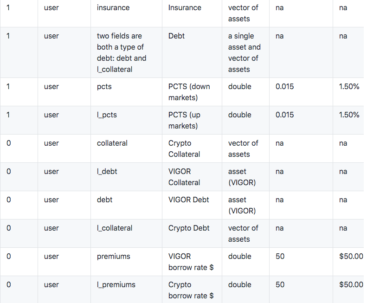Select the 'pcts' field name cell

104,87
